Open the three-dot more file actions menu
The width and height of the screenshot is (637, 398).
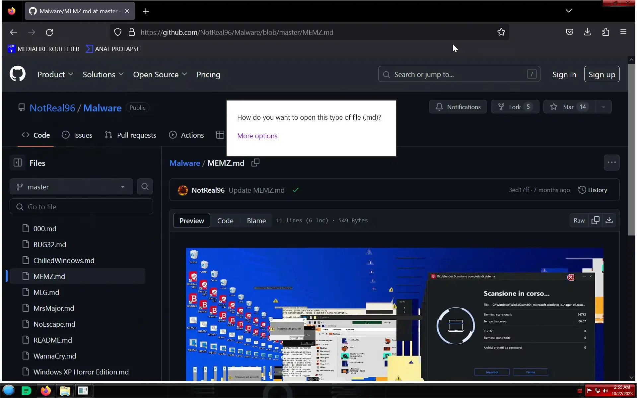pos(611,163)
